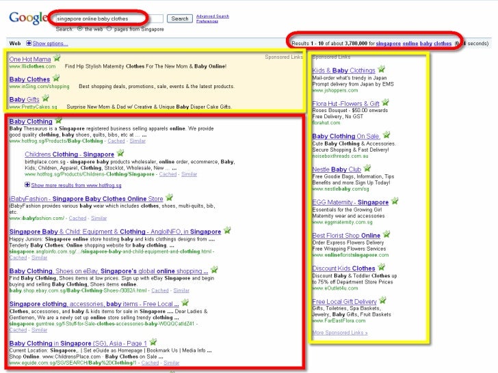
Task: Open Best Florist Shop Online ad
Action: tap(346, 236)
